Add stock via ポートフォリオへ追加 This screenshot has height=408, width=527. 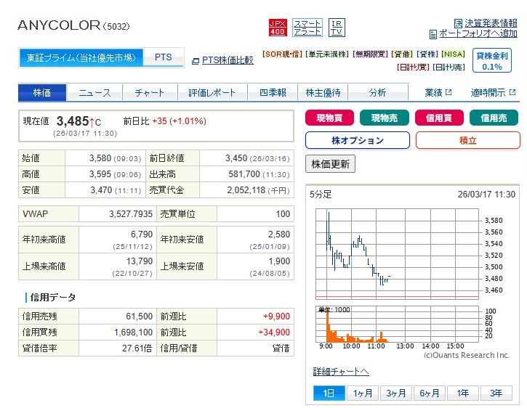point(478,33)
